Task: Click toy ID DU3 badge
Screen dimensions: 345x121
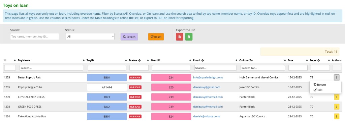Action: pyautogui.click(x=107, y=97)
